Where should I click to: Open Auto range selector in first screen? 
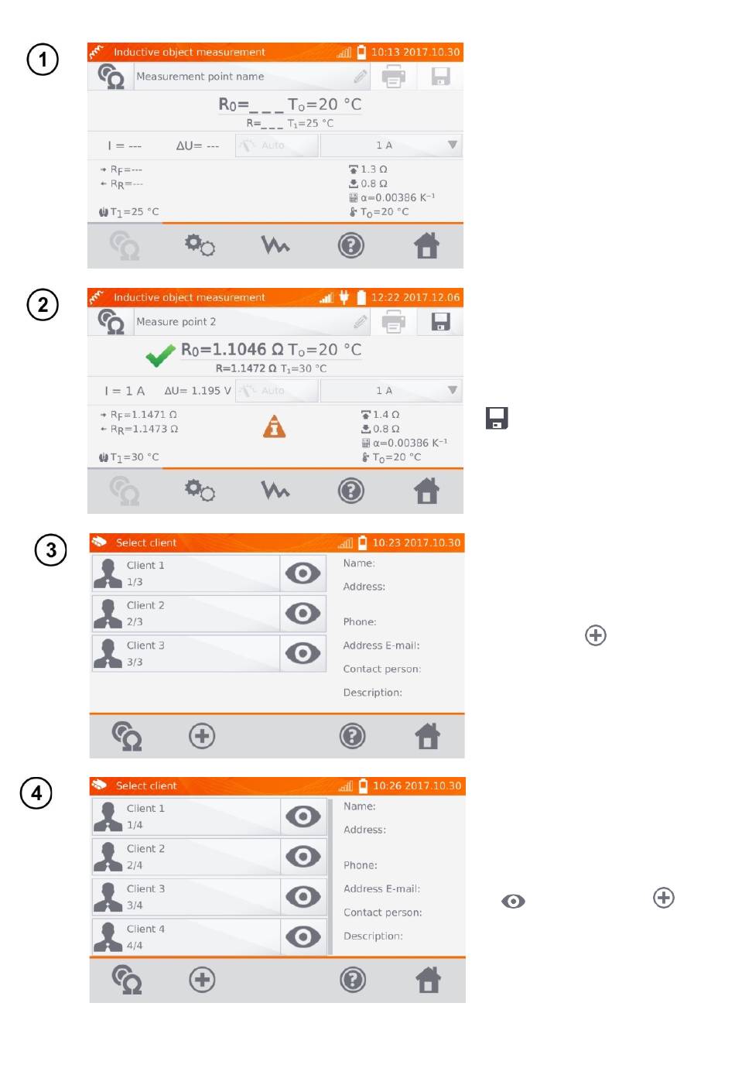click(277, 145)
